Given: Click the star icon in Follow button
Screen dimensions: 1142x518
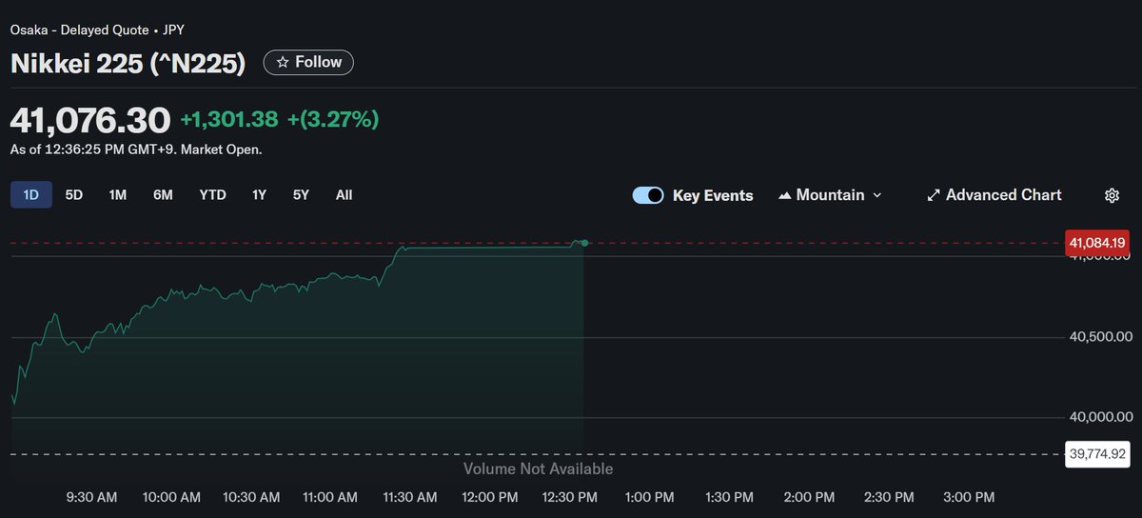Looking at the screenshot, I should [283, 62].
